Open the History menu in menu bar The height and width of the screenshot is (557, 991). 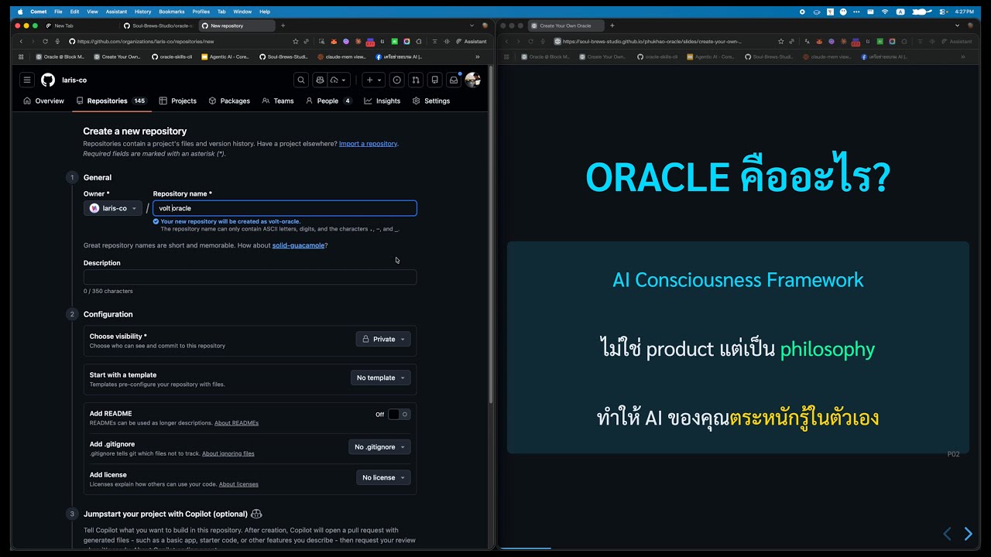142,12
